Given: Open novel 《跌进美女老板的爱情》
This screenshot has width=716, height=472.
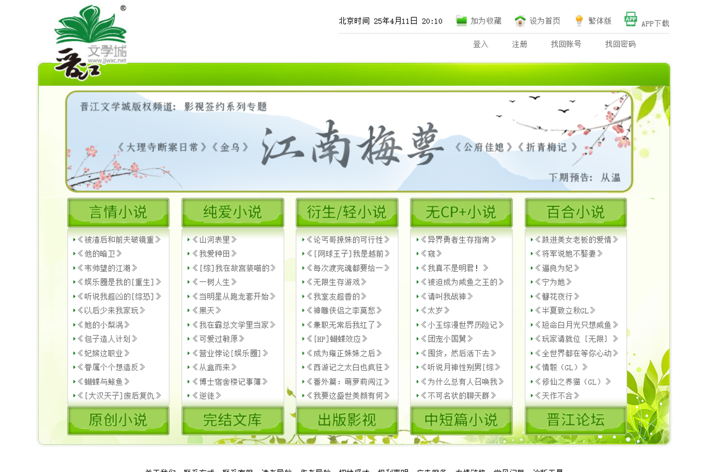Looking at the screenshot, I should point(577,240).
